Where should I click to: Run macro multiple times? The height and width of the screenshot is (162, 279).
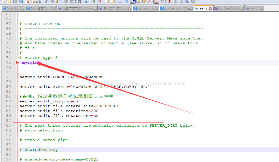187,2
